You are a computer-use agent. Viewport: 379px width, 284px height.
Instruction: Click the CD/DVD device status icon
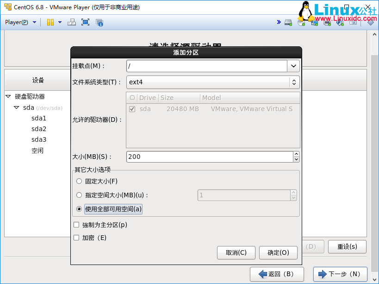[301, 22]
